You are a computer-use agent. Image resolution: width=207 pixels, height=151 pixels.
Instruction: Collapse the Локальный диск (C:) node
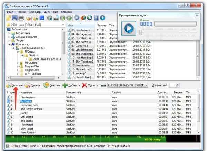tap(13, 48)
